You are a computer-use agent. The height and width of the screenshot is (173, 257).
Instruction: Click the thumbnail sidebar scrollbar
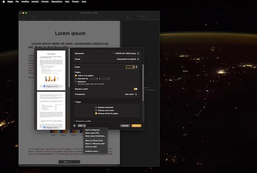pos(69,68)
